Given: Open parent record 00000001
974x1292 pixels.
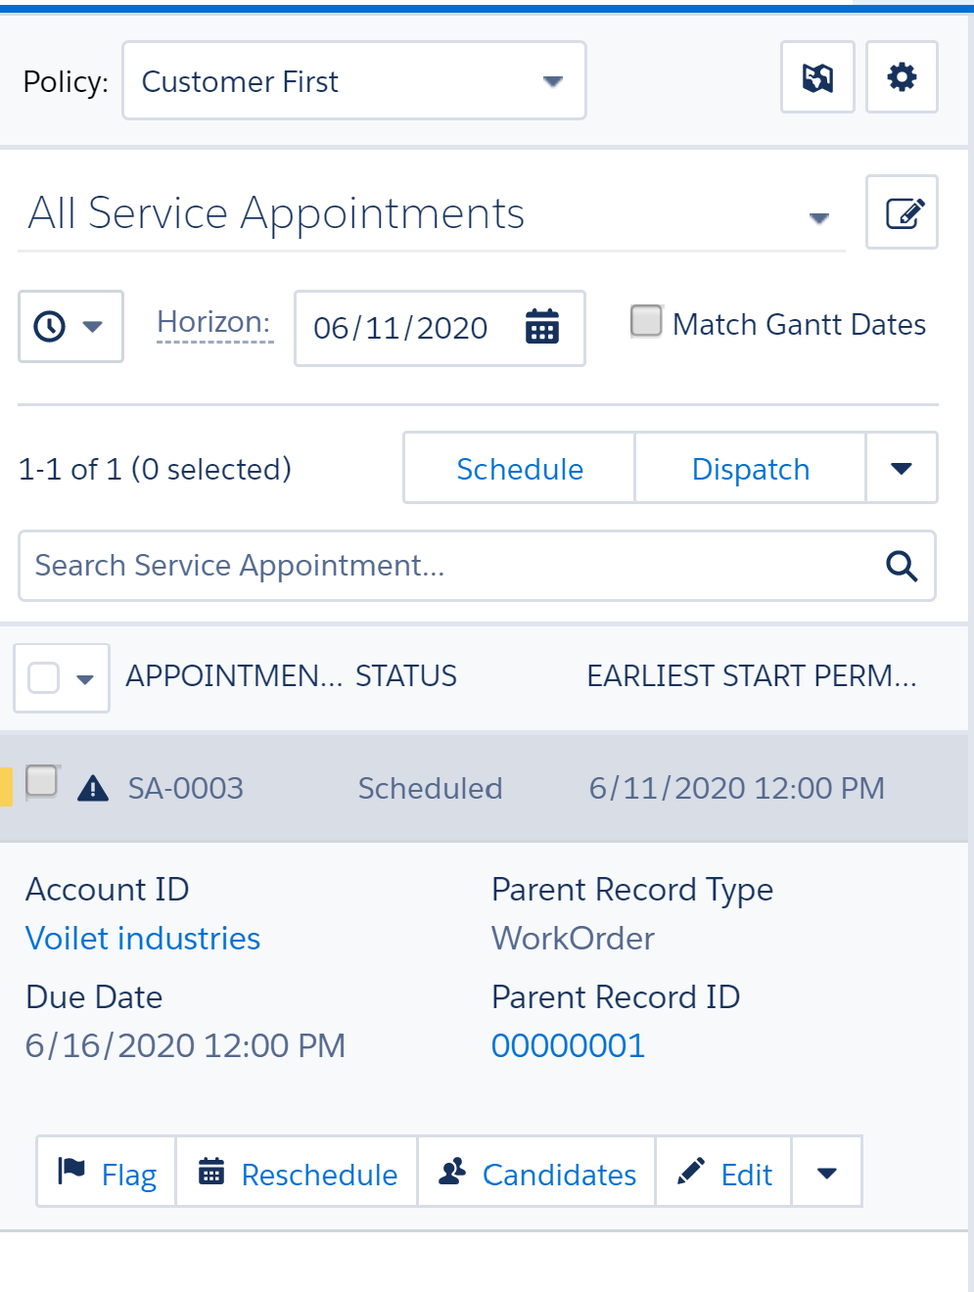Looking at the screenshot, I should [x=568, y=1045].
